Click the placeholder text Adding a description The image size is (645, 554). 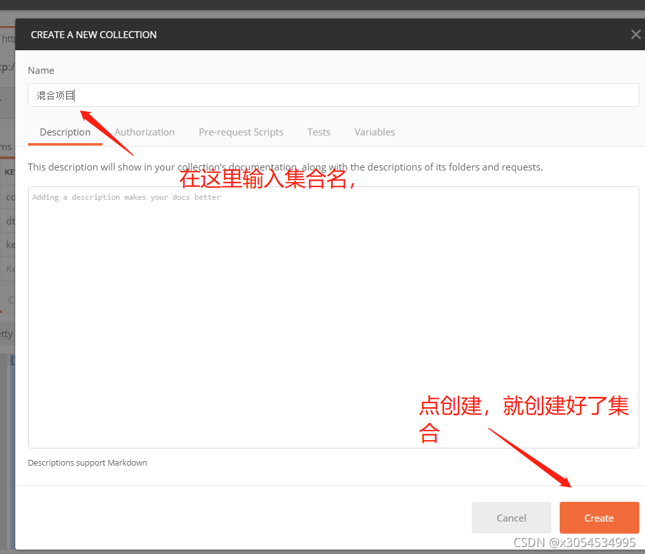[x=125, y=197]
